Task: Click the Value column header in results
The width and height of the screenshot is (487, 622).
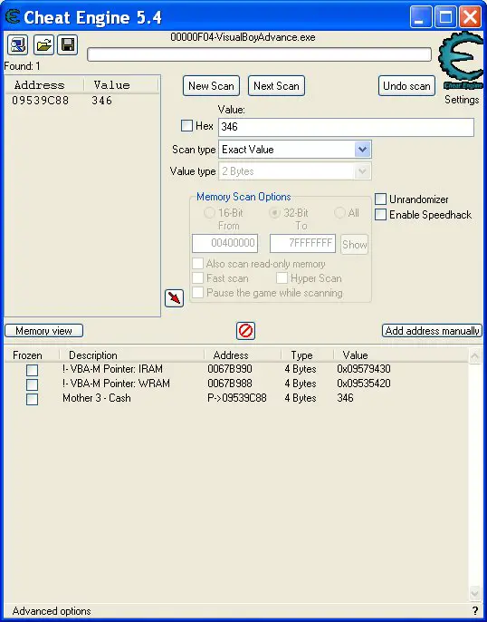Action: pyautogui.click(x=111, y=85)
